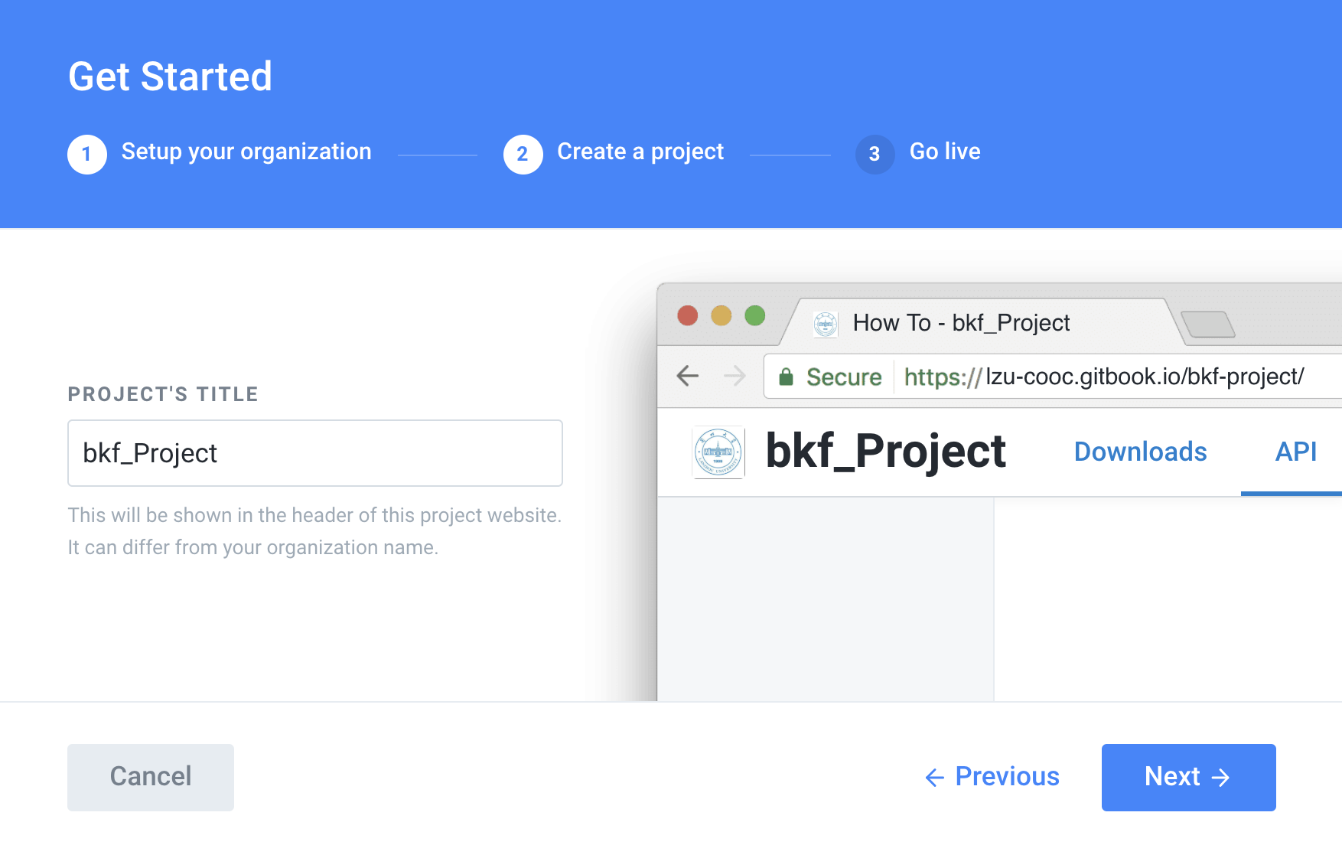Click the green maximize dot in preview
This screenshot has height=845, width=1342.
[x=755, y=315]
